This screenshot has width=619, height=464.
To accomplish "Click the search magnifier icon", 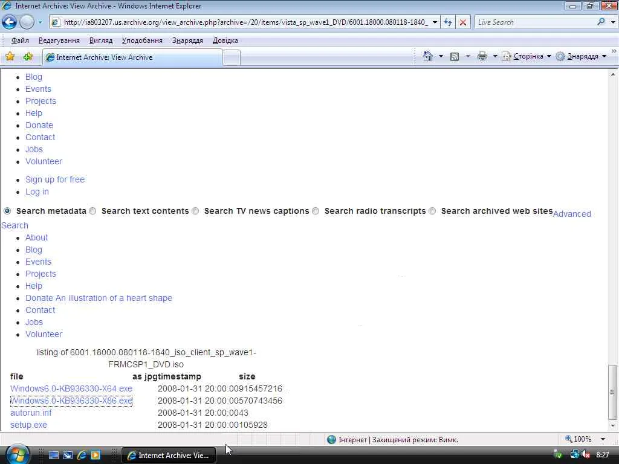I will [x=601, y=22].
